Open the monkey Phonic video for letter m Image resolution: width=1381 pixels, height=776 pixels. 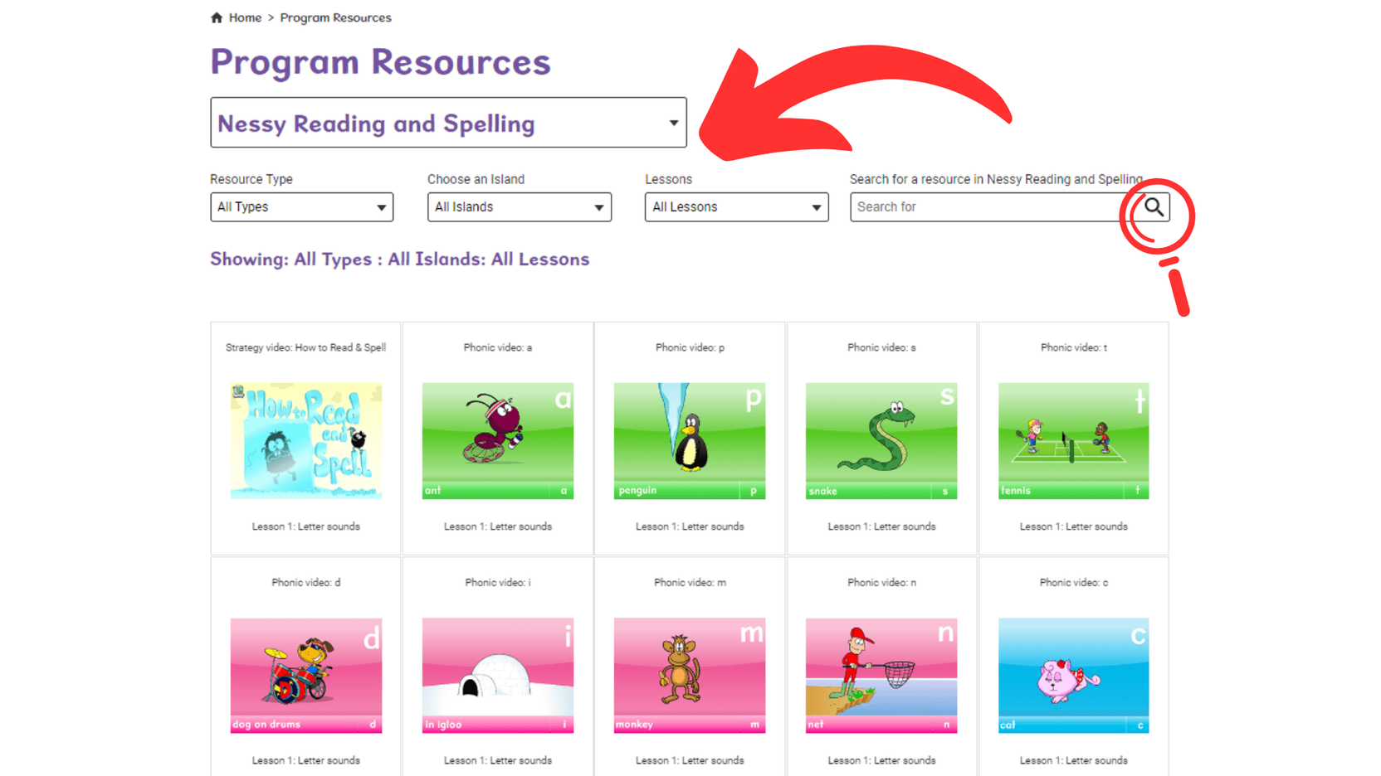click(689, 675)
